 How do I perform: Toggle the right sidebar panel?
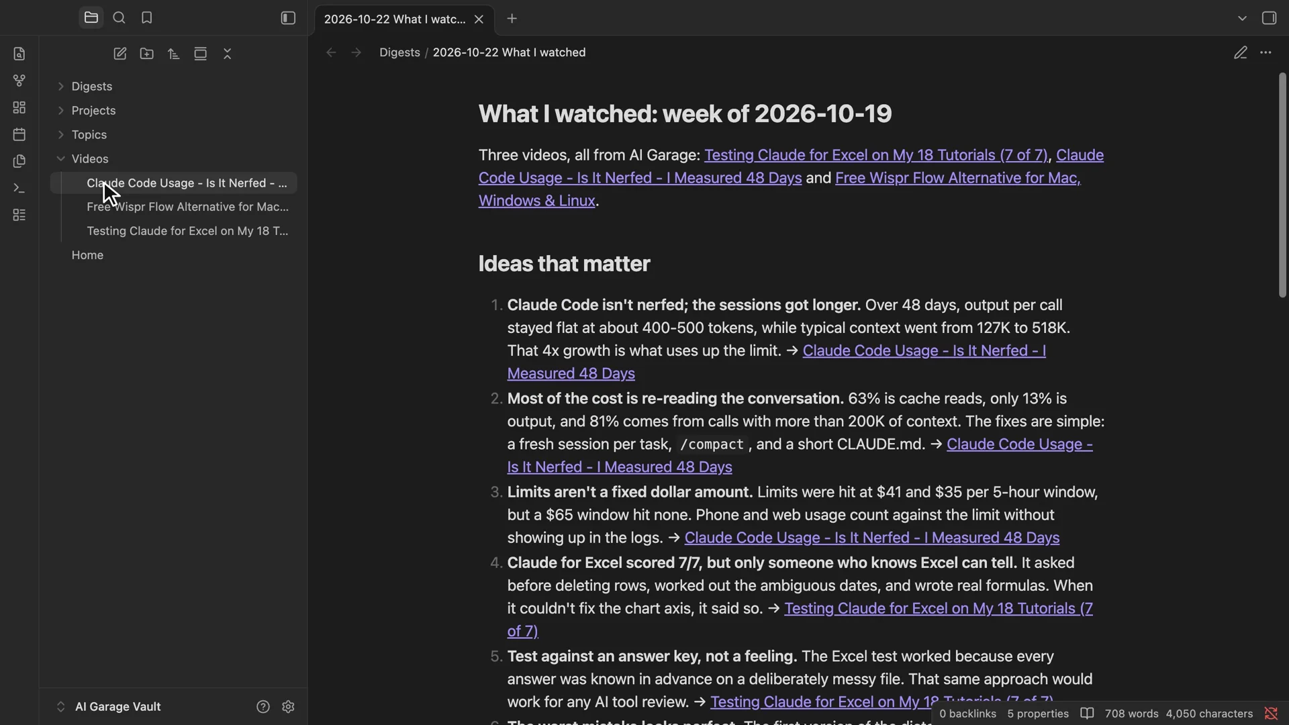1269,18
